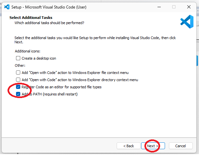
Task: Click the Other section label
Action: click(x=20, y=65)
